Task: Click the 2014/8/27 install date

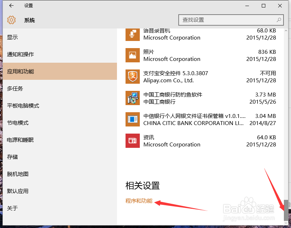Action: (x=263, y=123)
